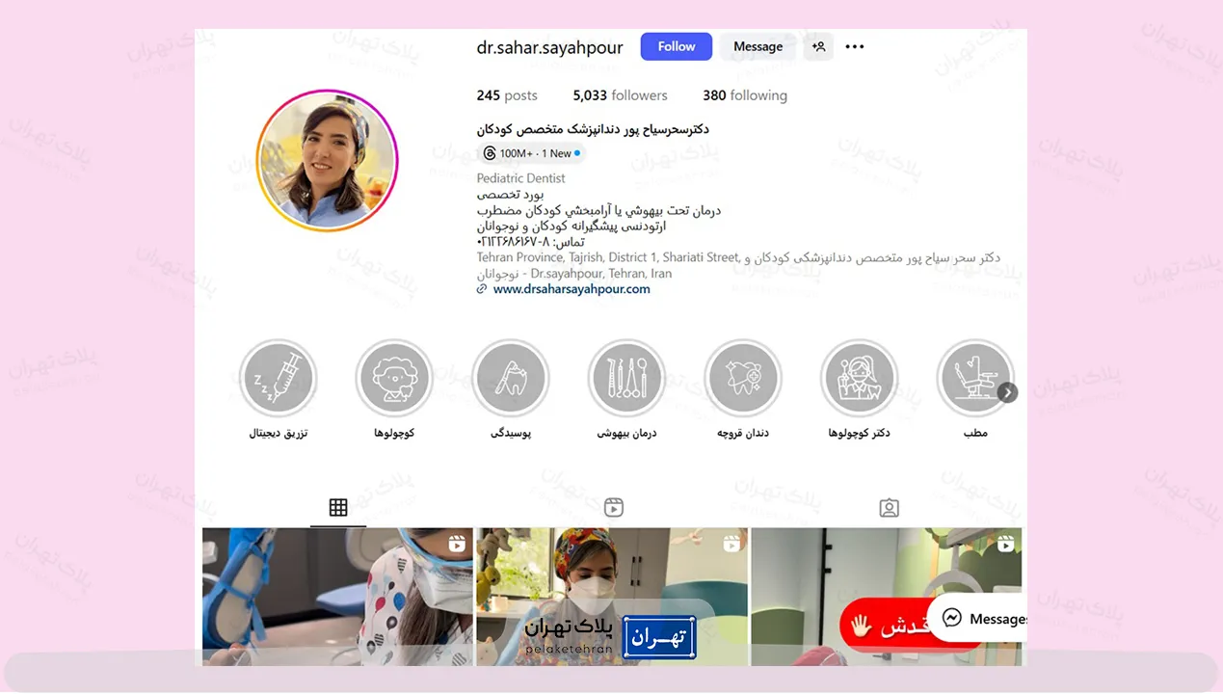
Task: View the 380 following list
Action: (x=744, y=95)
